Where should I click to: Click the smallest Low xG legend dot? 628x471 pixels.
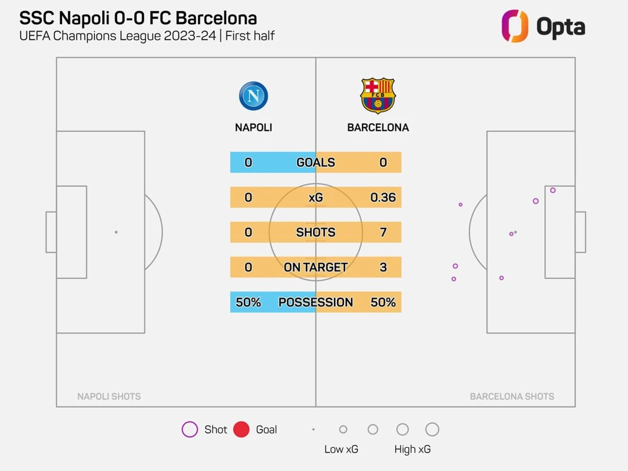(x=314, y=429)
